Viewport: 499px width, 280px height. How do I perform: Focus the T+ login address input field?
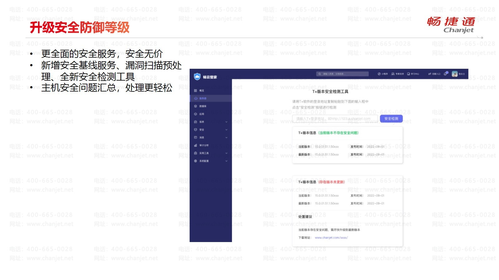tap(335, 119)
